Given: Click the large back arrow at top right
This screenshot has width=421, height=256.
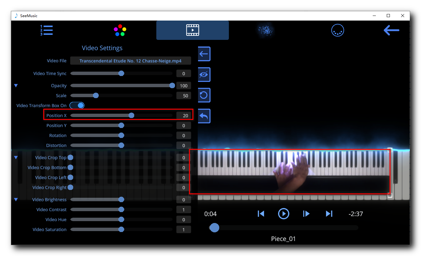Looking at the screenshot, I should click(x=391, y=30).
